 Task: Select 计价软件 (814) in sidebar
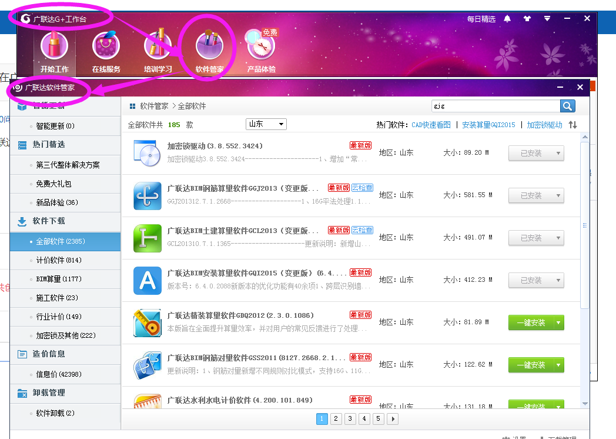(x=65, y=261)
